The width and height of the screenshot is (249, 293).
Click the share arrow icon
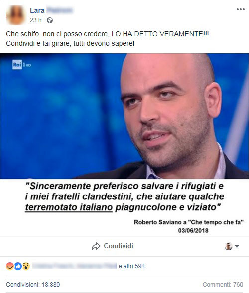tap(96, 246)
